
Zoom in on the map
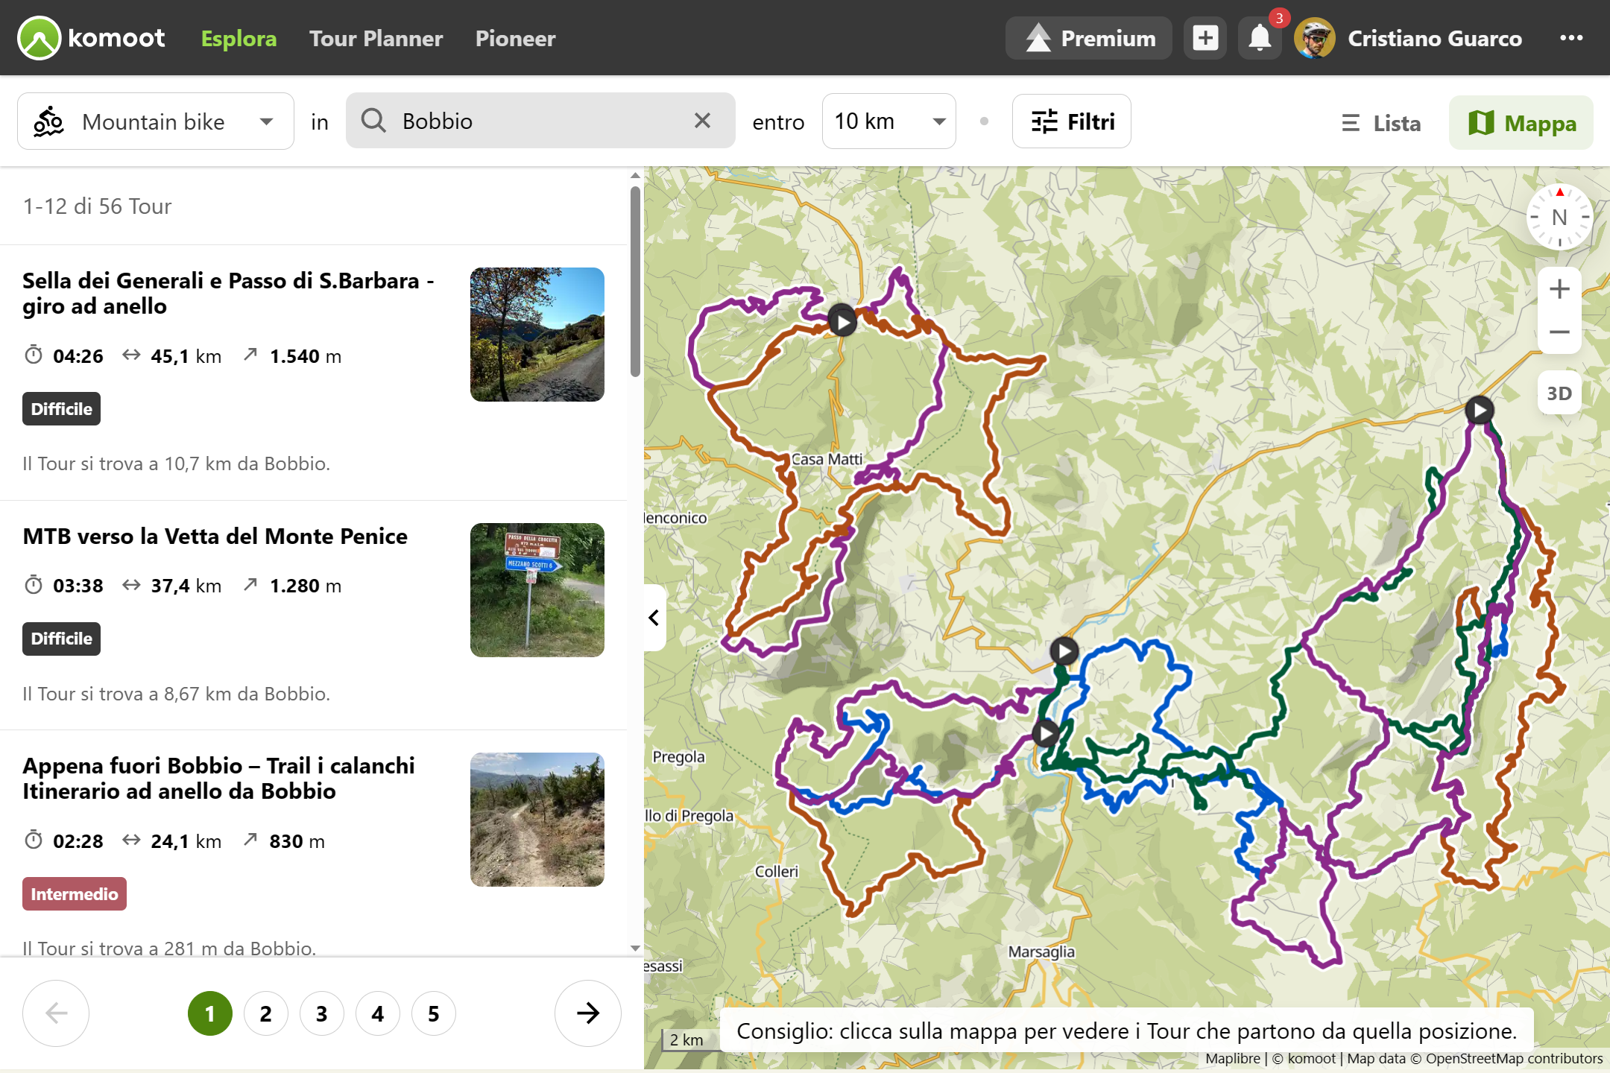(1559, 289)
